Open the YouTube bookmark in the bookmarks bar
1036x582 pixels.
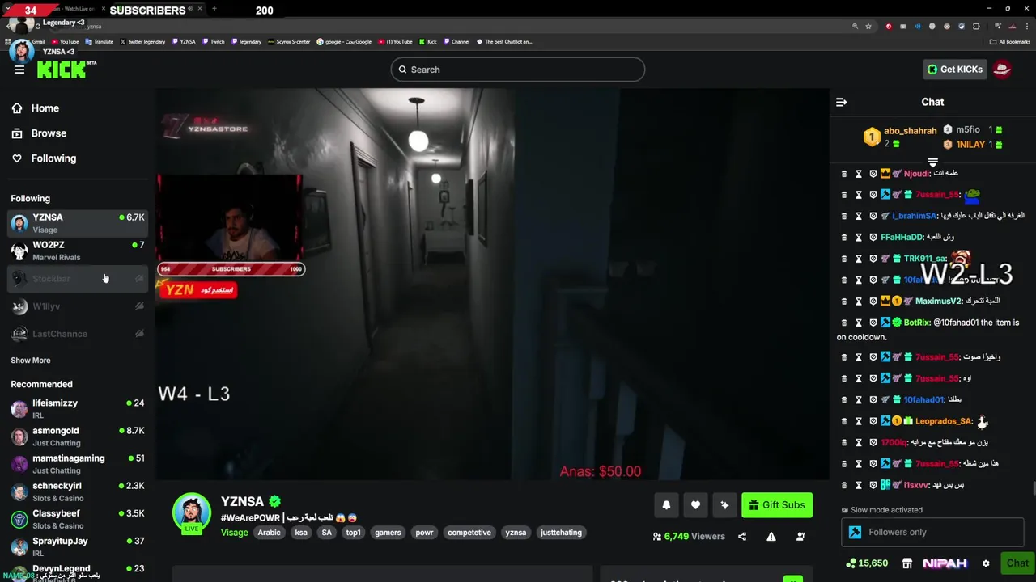tap(65, 41)
